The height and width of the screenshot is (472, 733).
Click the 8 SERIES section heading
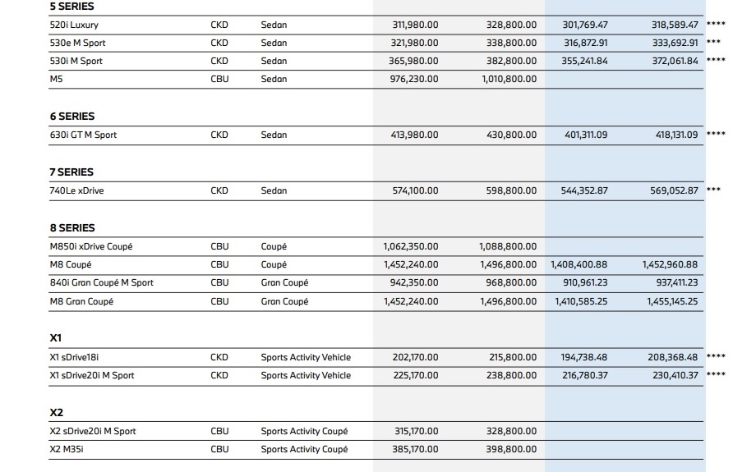pos(72,228)
